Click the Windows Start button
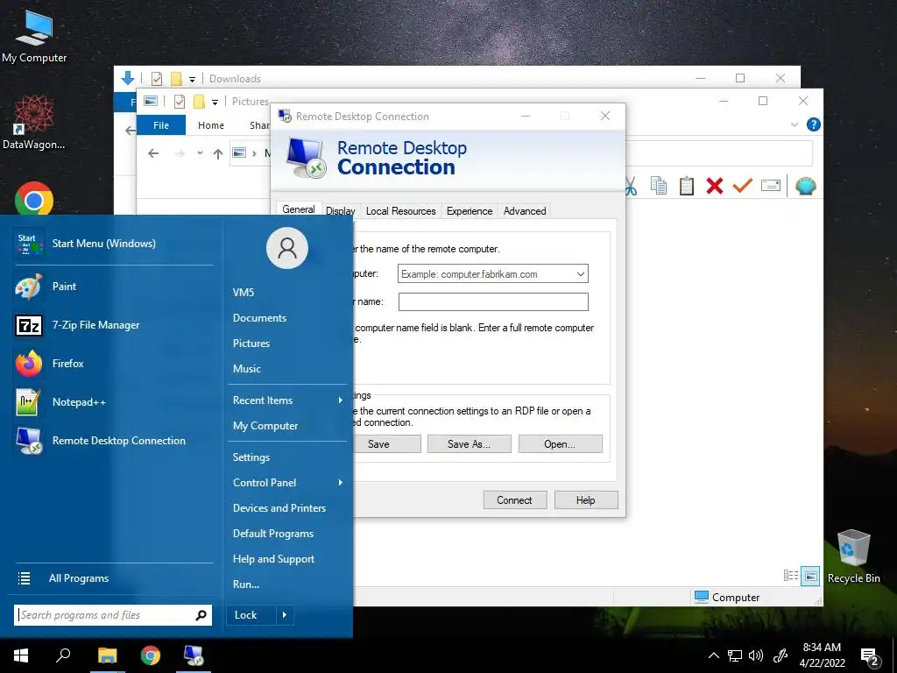The height and width of the screenshot is (673, 897). click(x=21, y=655)
